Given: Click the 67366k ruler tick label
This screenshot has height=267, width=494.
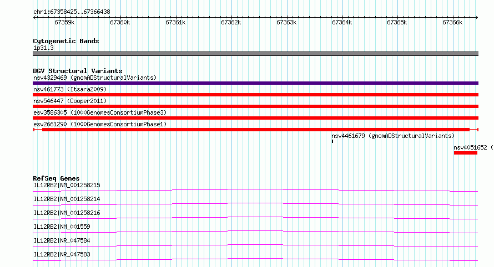Looking at the screenshot, I should pos(452,22).
